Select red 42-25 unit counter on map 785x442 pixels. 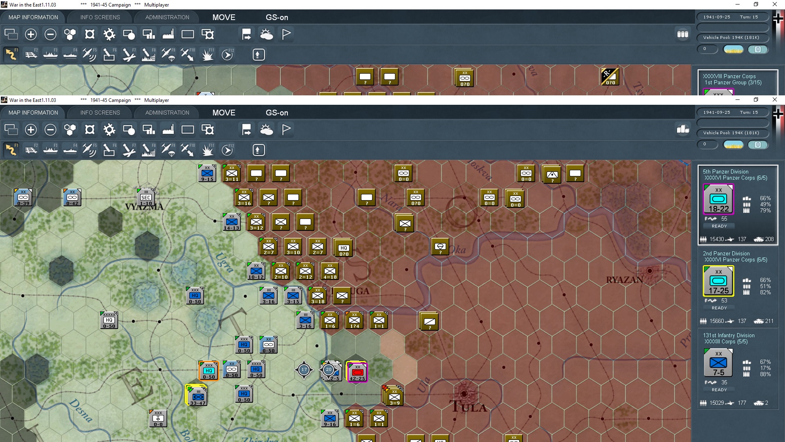point(357,372)
